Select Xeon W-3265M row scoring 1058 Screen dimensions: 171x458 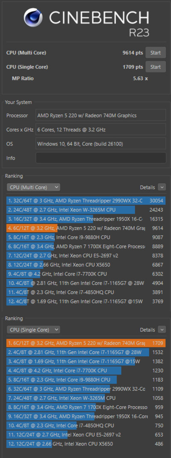click(x=86, y=398)
